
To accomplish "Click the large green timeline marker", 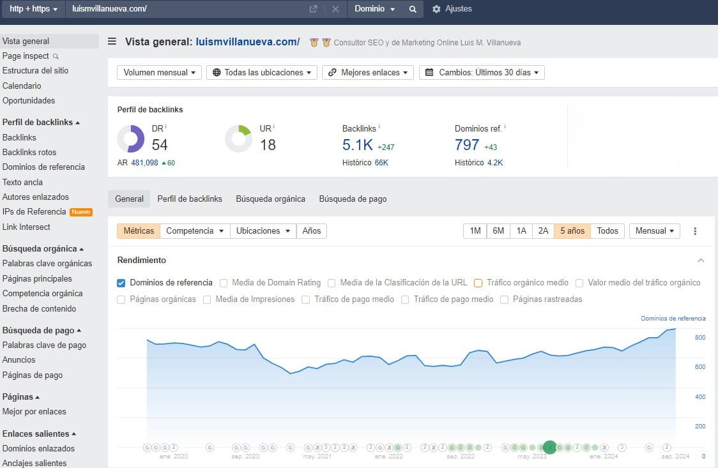I will point(549,448).
